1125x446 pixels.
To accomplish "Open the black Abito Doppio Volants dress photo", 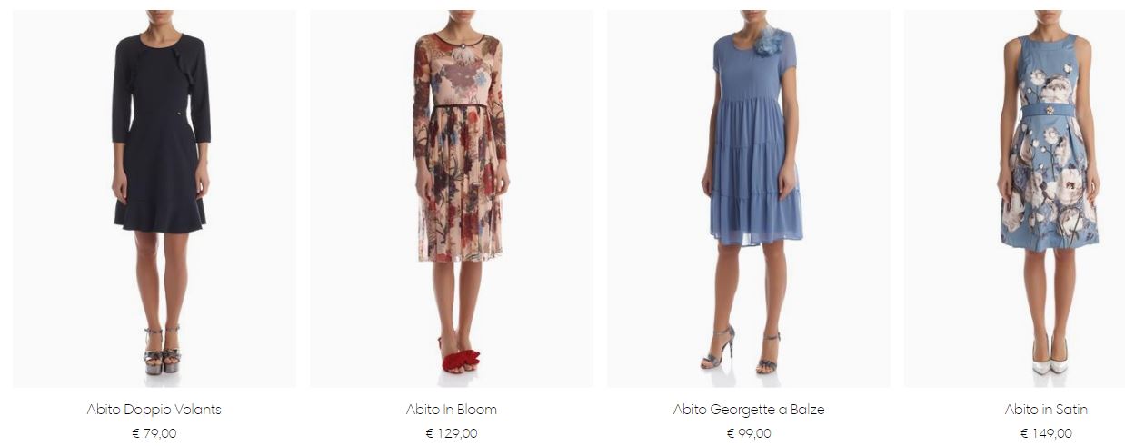I will (x=154, y=199).
